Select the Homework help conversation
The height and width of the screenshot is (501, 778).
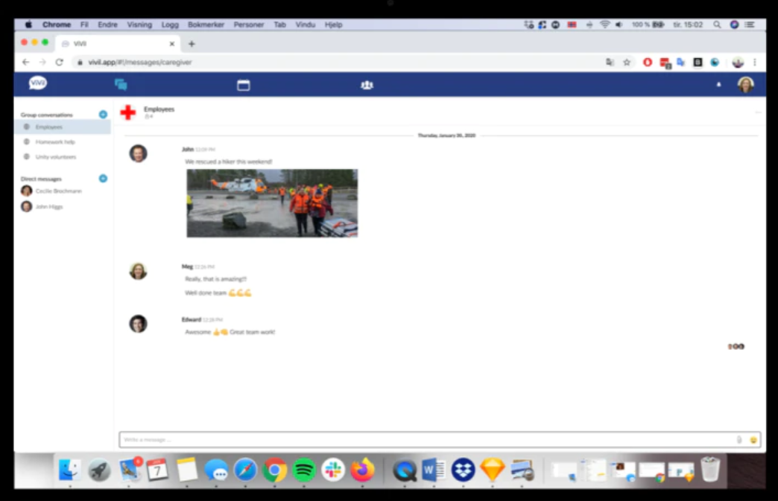(56, 141)
